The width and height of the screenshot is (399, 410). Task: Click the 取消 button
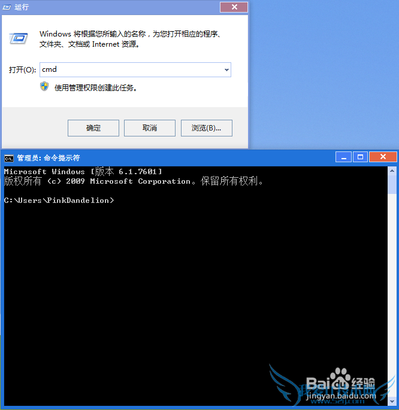(x=150, y=128)
